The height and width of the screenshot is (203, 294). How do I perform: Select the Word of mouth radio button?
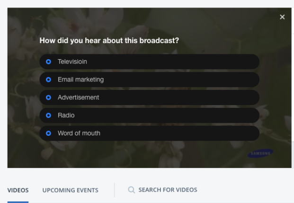tap(48, 133)
